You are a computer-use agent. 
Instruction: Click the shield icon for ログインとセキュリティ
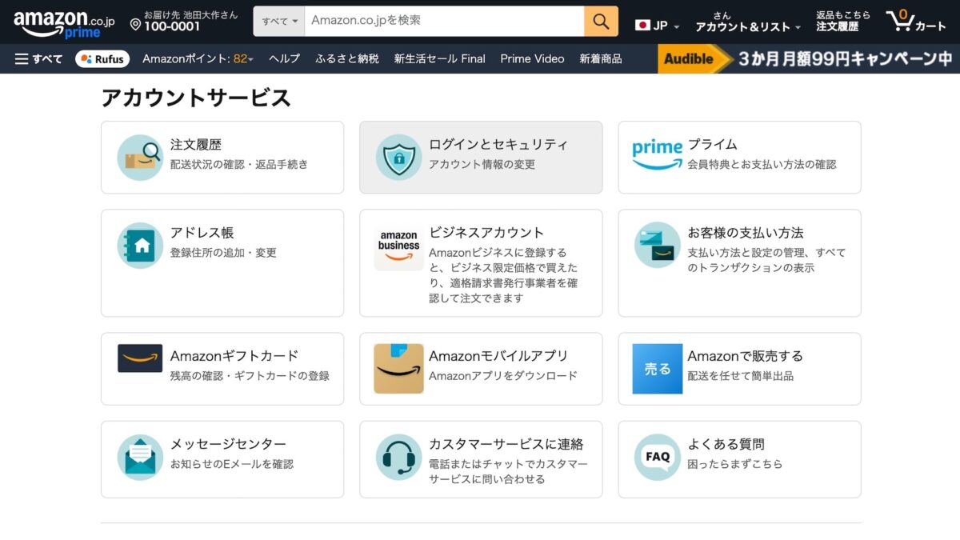pos(398,157)
